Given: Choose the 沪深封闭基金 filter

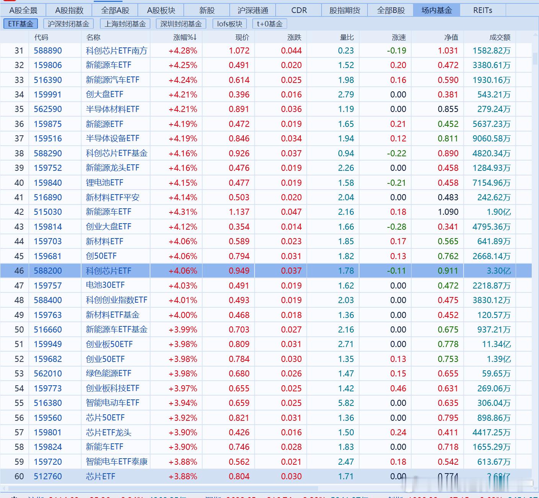Looking at the screenshot, I should coord(69,24).
